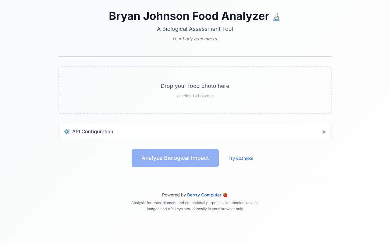Image resolution: width=390 pixels, height=244 pixels.
Task: Click the Try Example link
Action: 241,158
